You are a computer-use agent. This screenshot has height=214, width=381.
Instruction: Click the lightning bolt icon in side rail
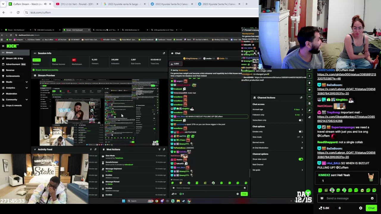(310, 76)
